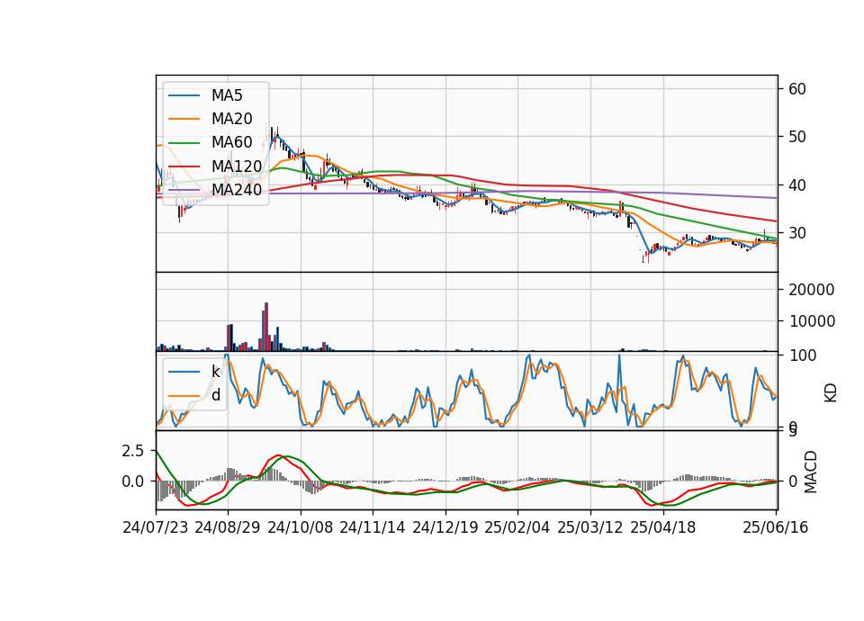Click the 24/10/08 date axis label

(x=301, y=527)
